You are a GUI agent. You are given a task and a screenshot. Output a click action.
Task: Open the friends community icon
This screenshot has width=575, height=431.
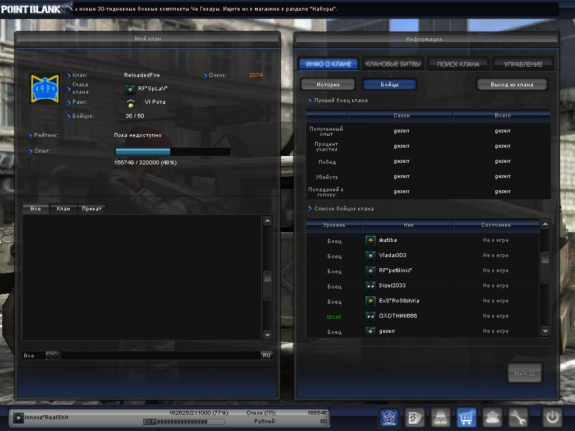pyautogui.click(x=492, y=417)
